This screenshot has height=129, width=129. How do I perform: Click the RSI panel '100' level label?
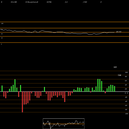pyautogui.click(x=2, y=23)
